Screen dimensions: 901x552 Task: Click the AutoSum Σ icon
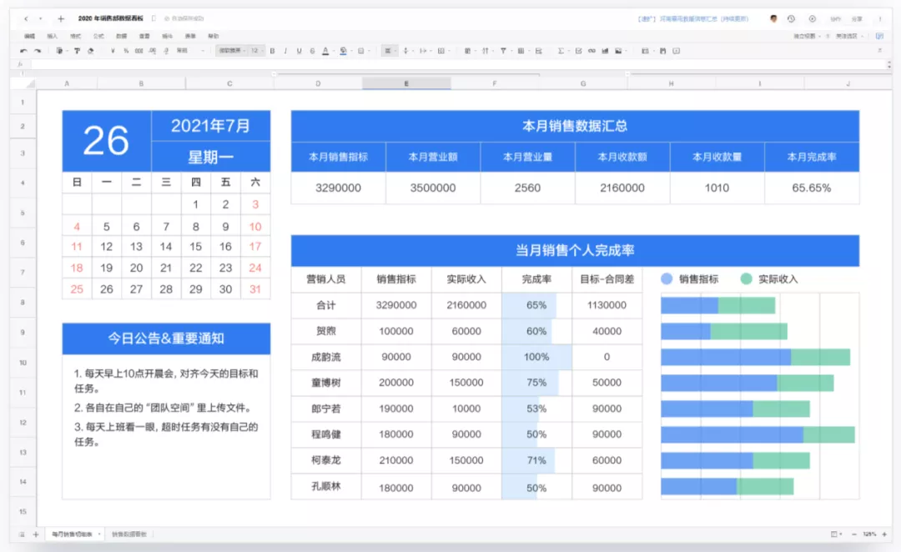[x=561, y=51]
